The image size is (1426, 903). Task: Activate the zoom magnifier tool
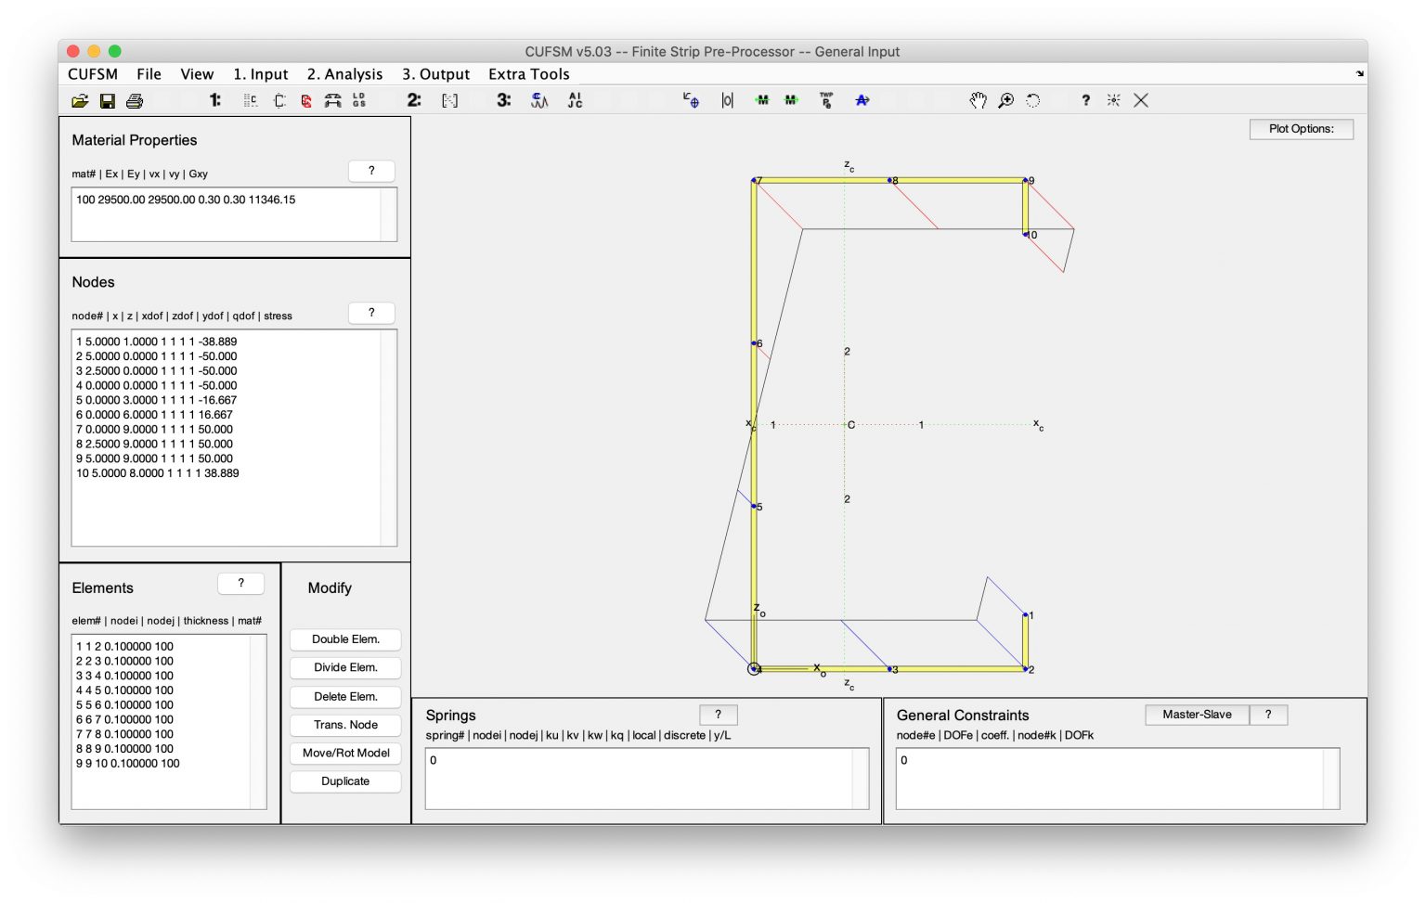[1005, 100]
